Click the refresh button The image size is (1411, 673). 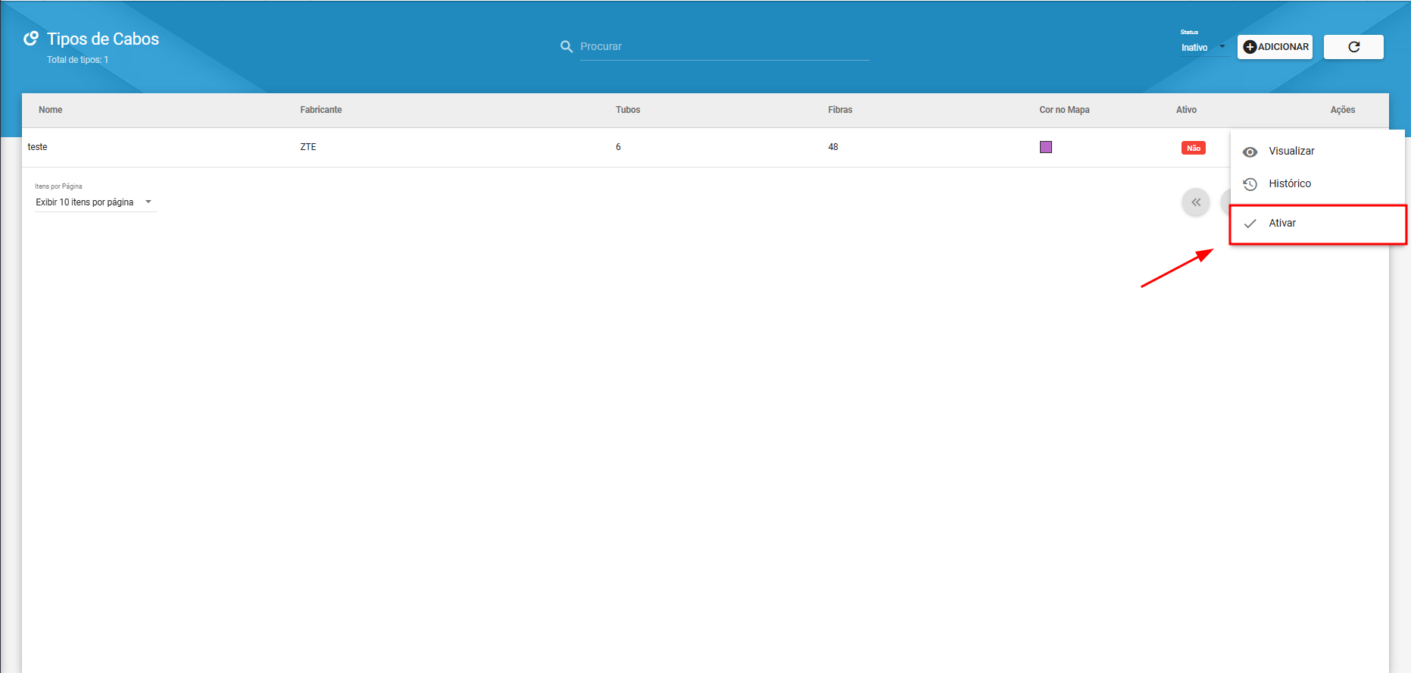(1353, 47)
